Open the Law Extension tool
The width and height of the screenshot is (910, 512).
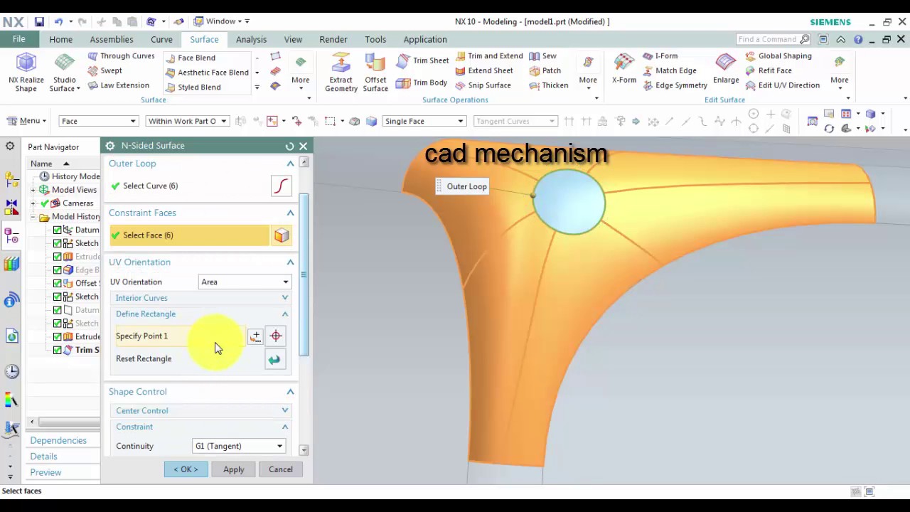pos(118,85)
